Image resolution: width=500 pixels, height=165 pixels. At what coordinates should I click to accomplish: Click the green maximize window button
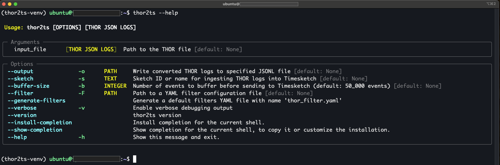point(15,4)
